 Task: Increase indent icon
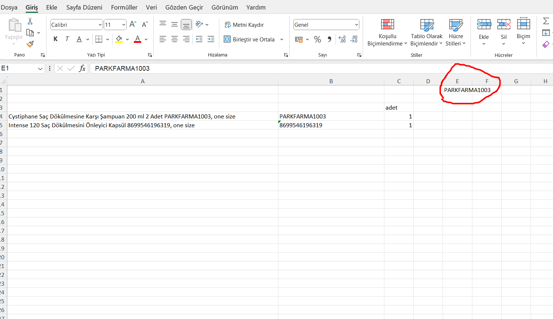coord(211,39)
